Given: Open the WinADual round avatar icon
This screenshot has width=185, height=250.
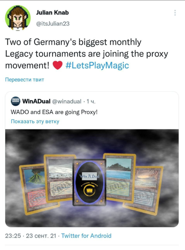Looking at the screenshot, I should [x=15, y=101].
